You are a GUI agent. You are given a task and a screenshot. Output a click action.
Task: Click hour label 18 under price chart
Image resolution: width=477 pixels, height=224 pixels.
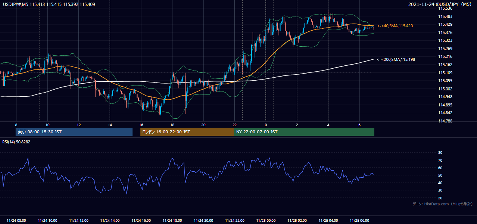[x=172, y=125]
